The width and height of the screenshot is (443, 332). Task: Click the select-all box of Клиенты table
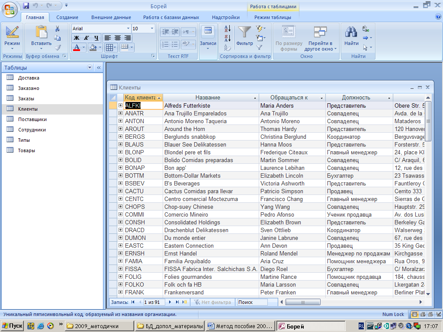coord(113,97)
